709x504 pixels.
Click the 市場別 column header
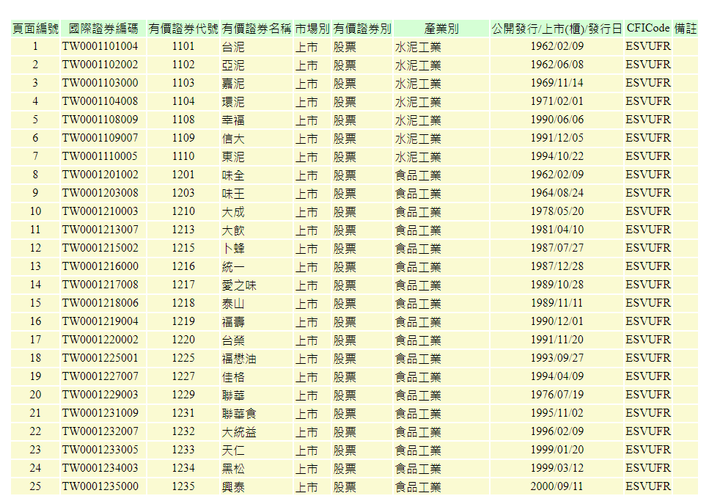(x=312, y=29)
